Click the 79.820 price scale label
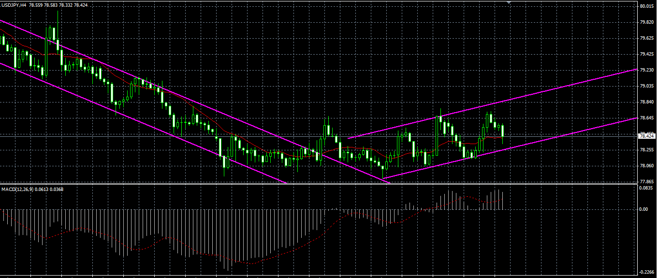658x278 pixels. pyautogui.click(x=646, y=22)
